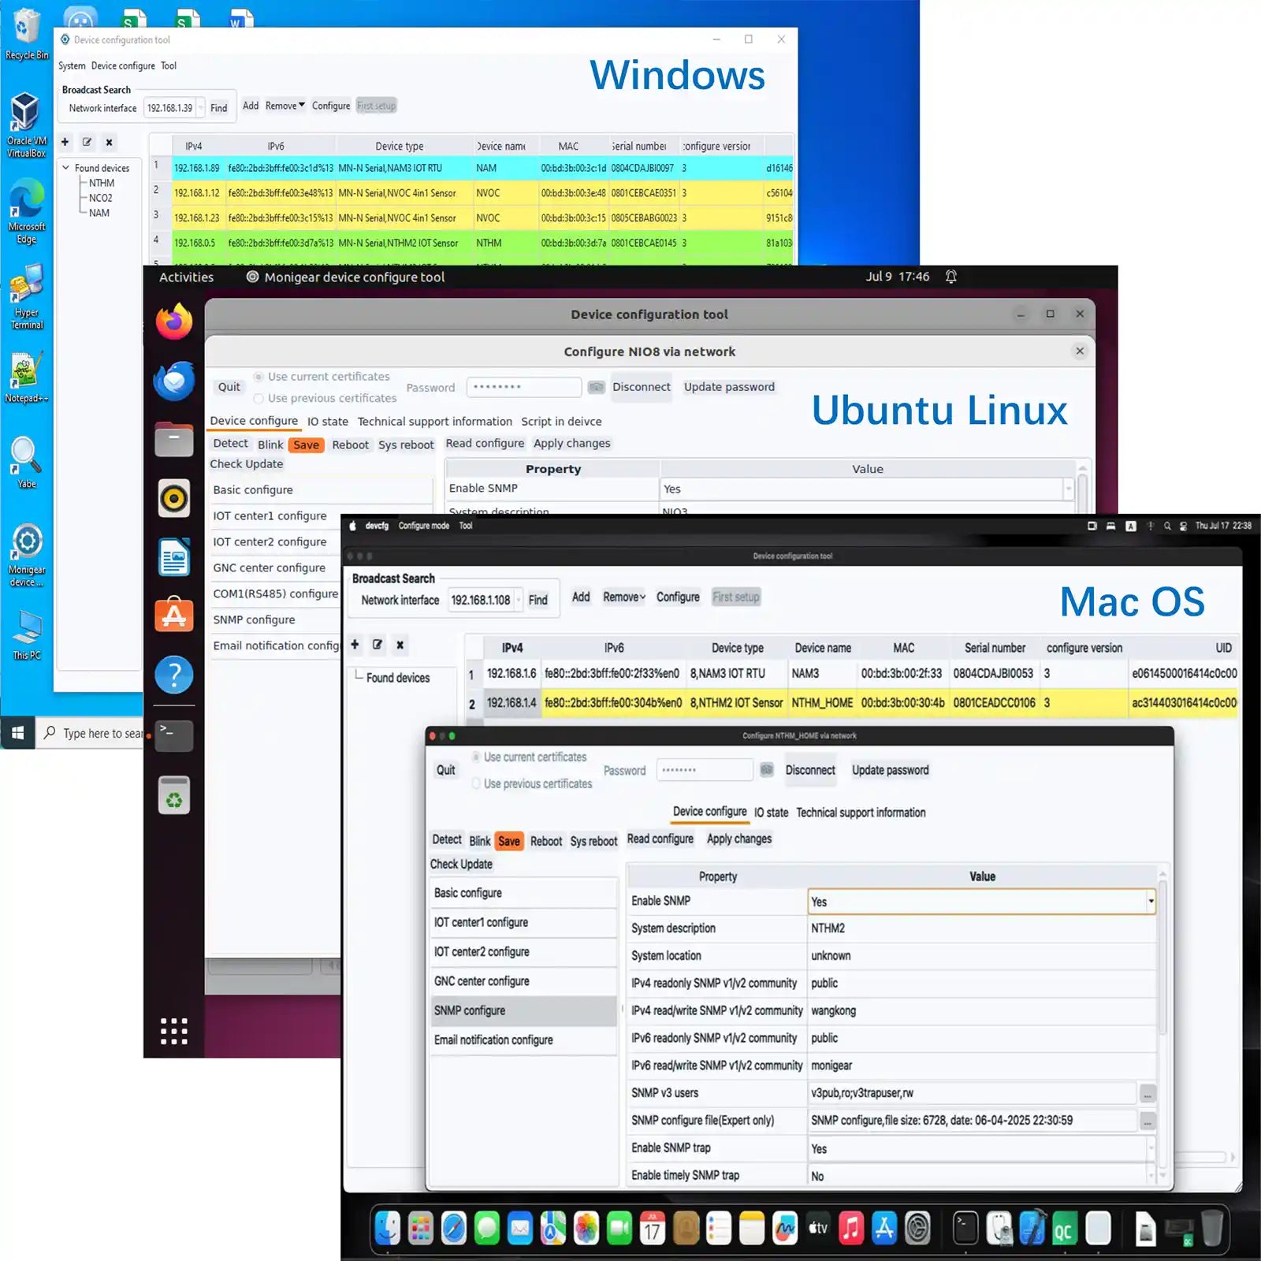Screen dimensions: 1261x1261
Task: Click the pencil edit icon in the Windows device tool
Action: (x=87, y=142)
